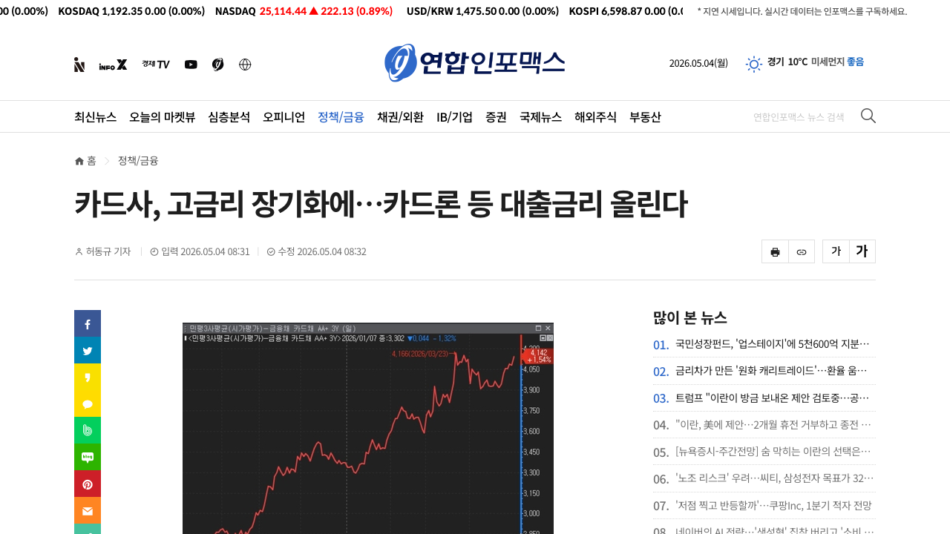
Task: Open the 정책/금융 menu
Action: [341, 116]
